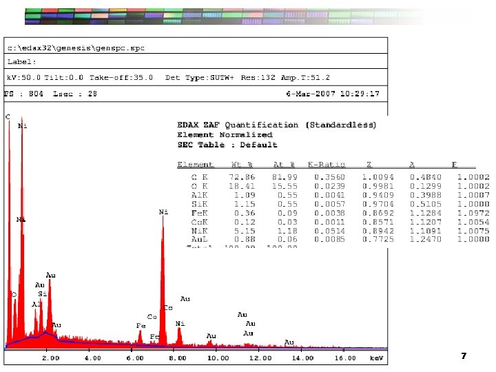Click the Res:132 value
The width and height of the screenshot is (496, 372).
tap(258, 77)
